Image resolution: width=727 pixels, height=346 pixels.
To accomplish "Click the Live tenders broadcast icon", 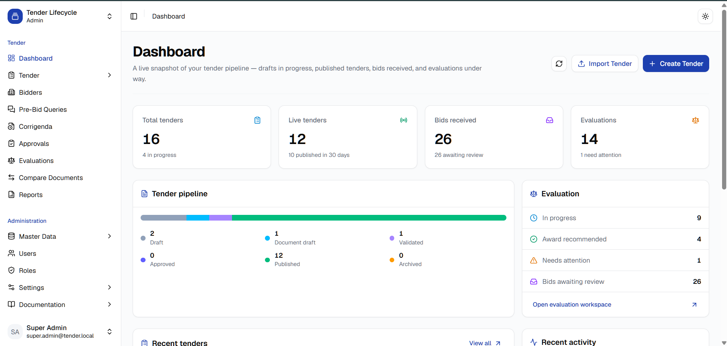I will click(404, 120).
